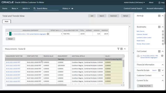Delete the Lombardi, Adam (water) bookmark
The image size is (166, 93).
click(163, 38)
